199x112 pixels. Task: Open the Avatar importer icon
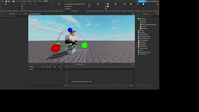pyautogui.click(x=143, y=4)
